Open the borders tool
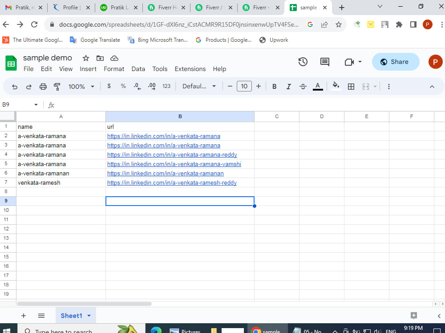Screen dimensions: 445x333 point(351,87)
